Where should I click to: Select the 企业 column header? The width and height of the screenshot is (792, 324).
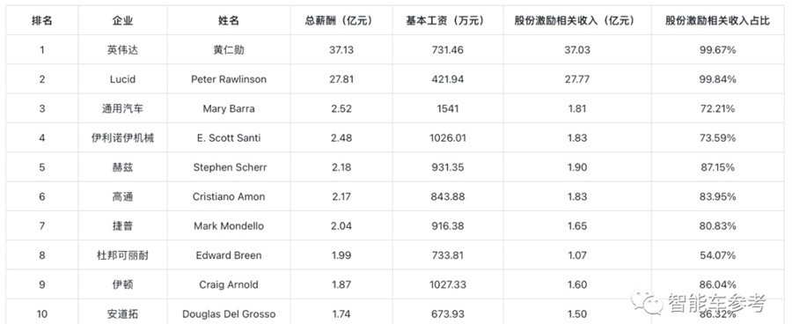[122, 21]
